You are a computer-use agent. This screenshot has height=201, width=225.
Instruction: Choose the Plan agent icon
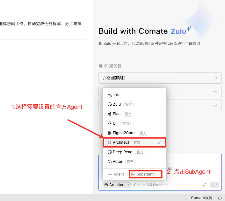tap(110, 114)
